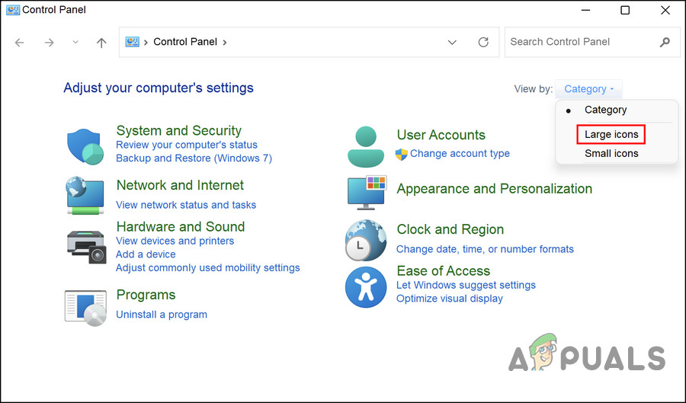Viewport: 686px width, 403px height.
Task: Click Adjust commonly used mobility settings
Action: coord(208,268)
